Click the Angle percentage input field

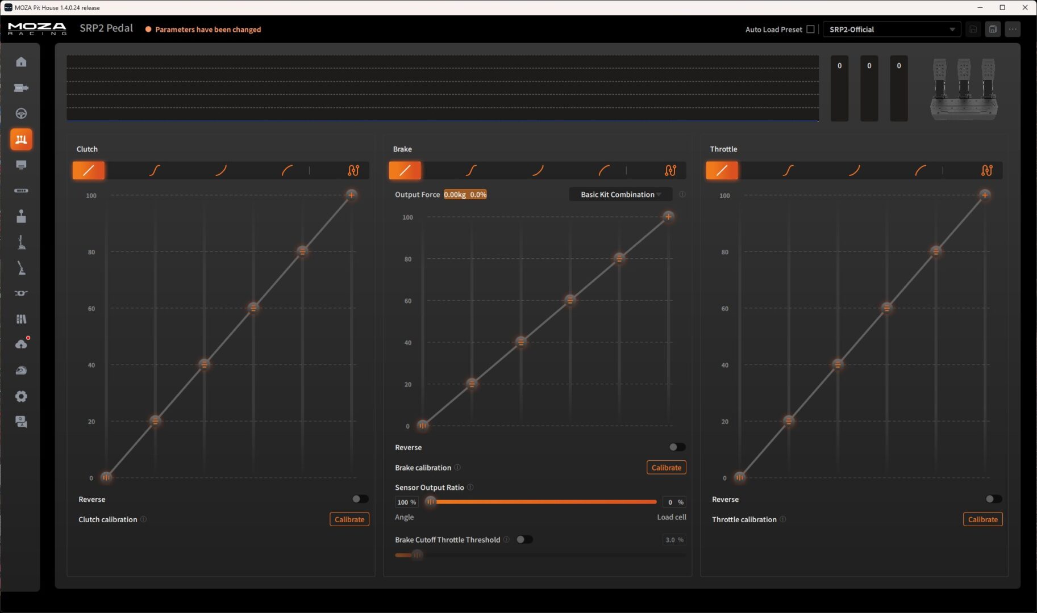[406, 502]
